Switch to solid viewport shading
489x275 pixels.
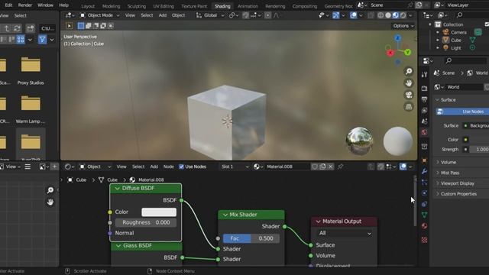[388, 15]
